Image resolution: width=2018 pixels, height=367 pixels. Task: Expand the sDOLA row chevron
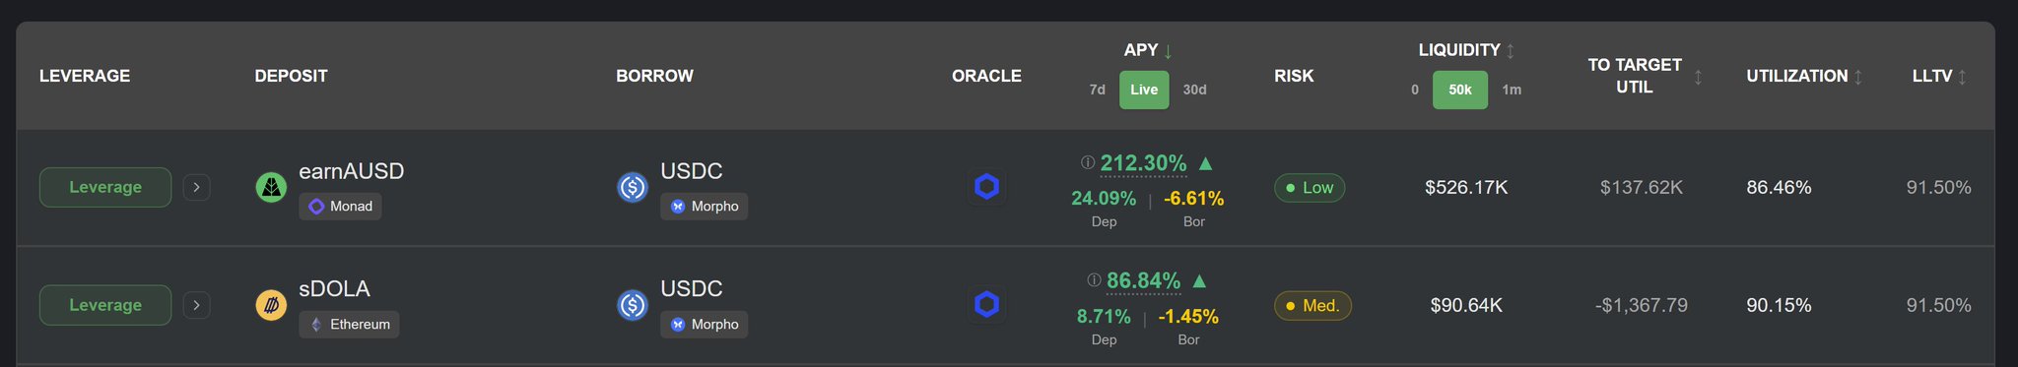point(197,305)
